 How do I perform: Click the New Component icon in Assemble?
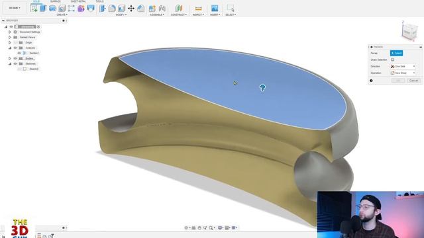pos(152,9)
